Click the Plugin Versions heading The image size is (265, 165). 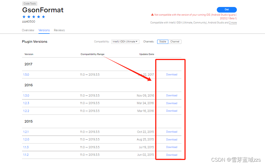point(35,42)
